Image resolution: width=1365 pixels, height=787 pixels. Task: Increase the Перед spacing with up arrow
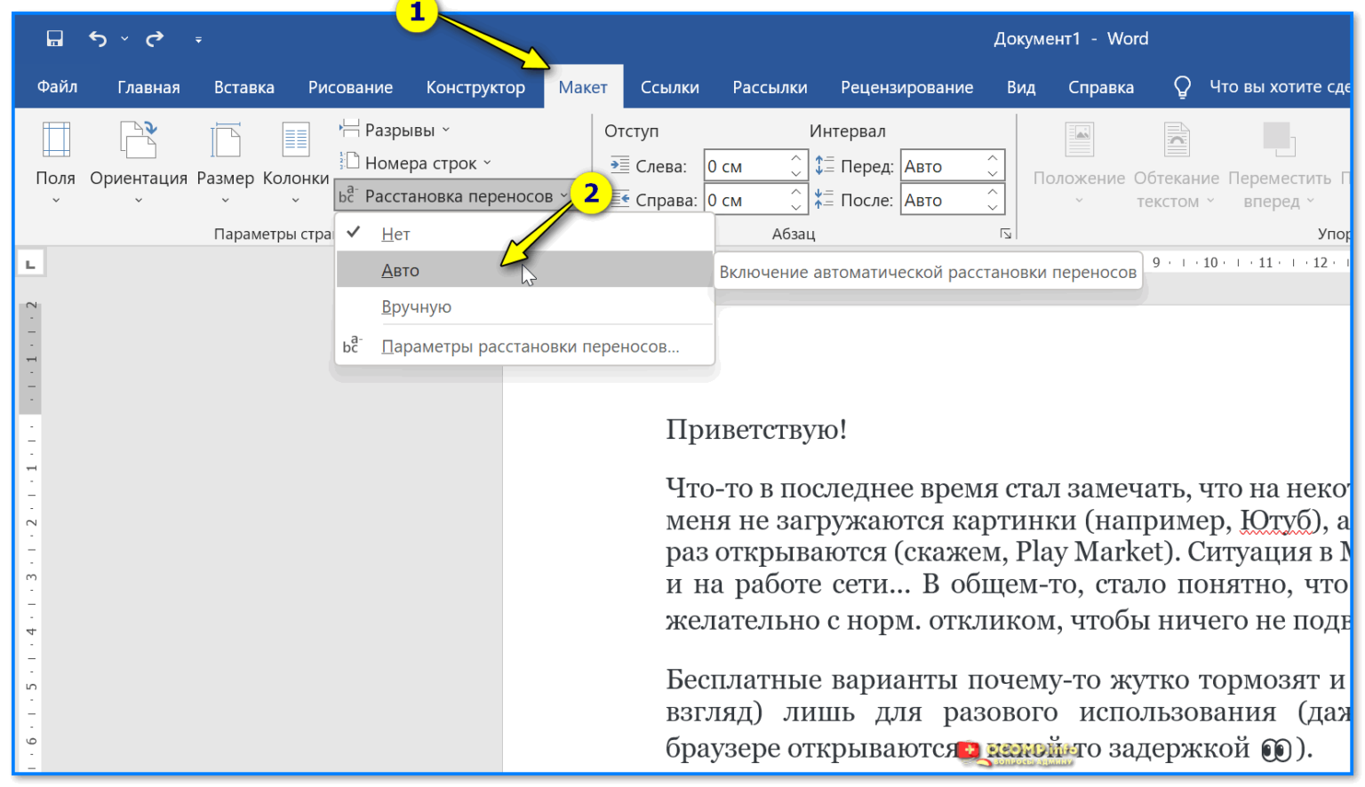(x=993, y=158)
